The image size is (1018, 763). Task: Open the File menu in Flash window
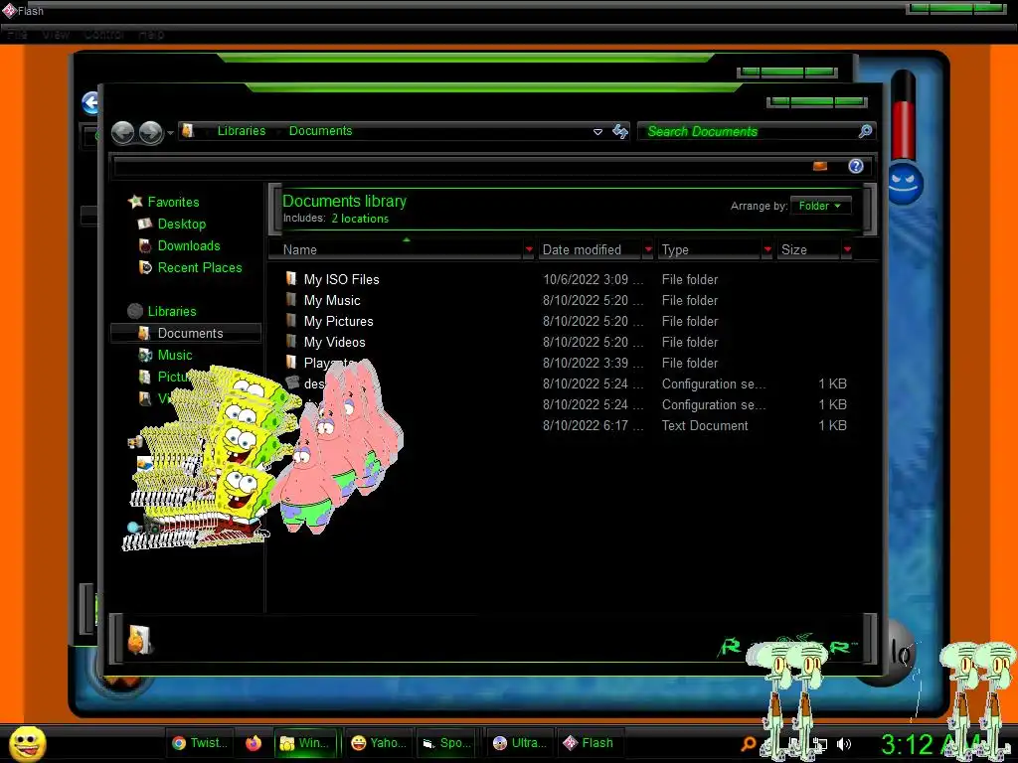pos(18,35)
